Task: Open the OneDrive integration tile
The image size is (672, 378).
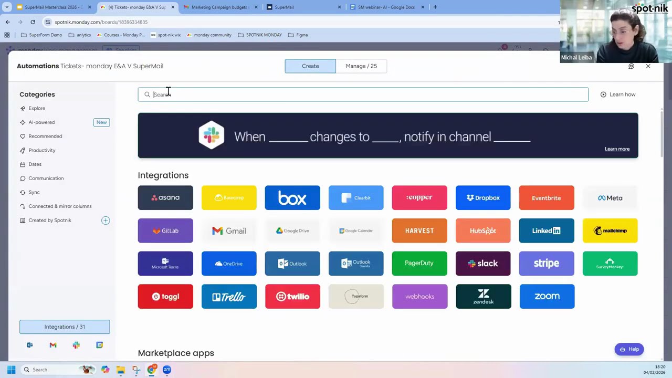Action: tap(229, 264)
